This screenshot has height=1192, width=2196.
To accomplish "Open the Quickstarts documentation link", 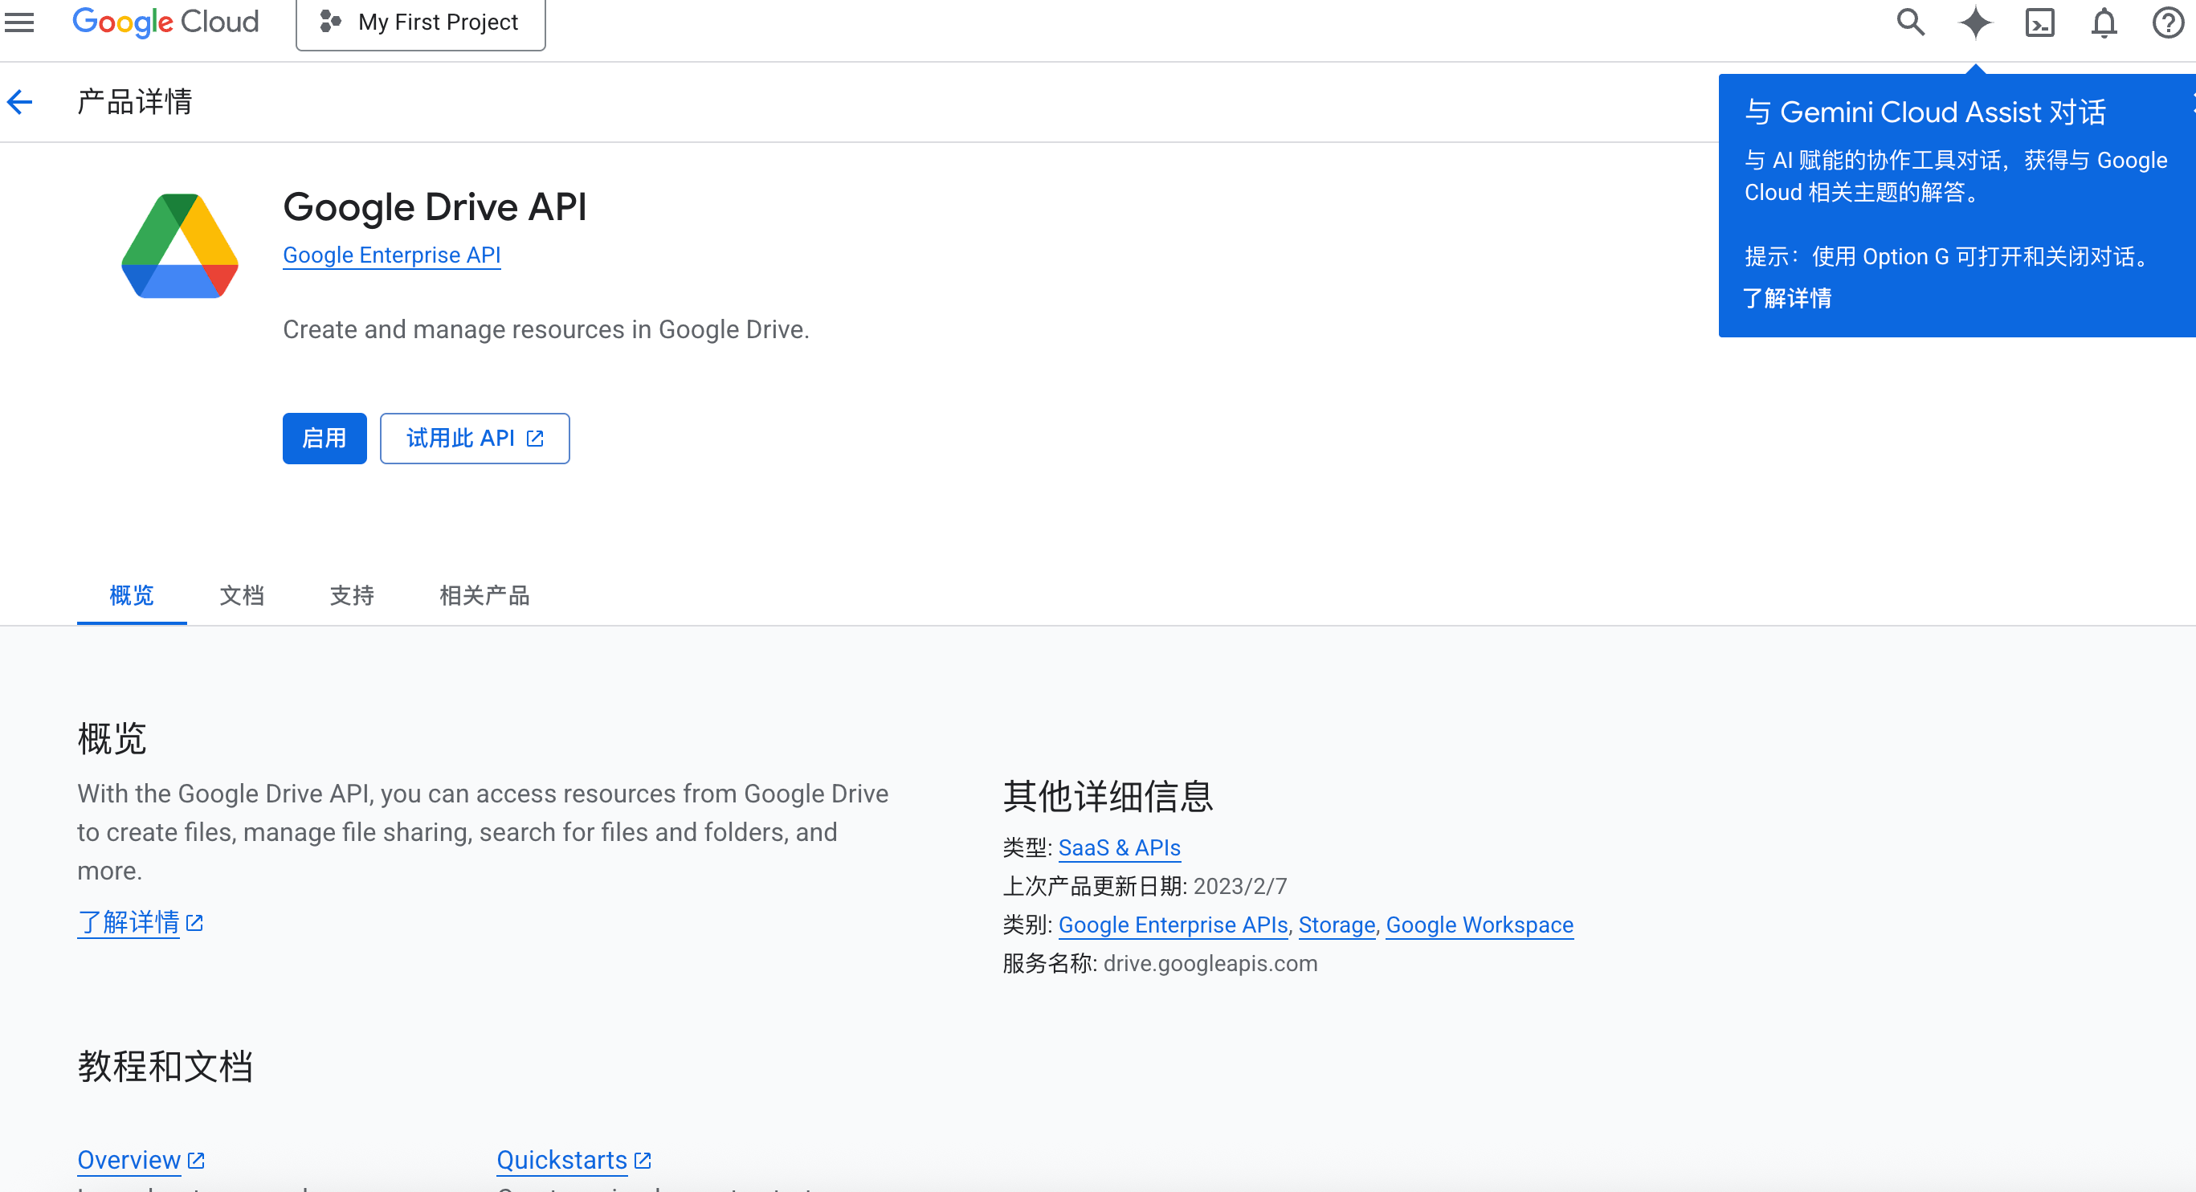I will [x=561, y=1160].
